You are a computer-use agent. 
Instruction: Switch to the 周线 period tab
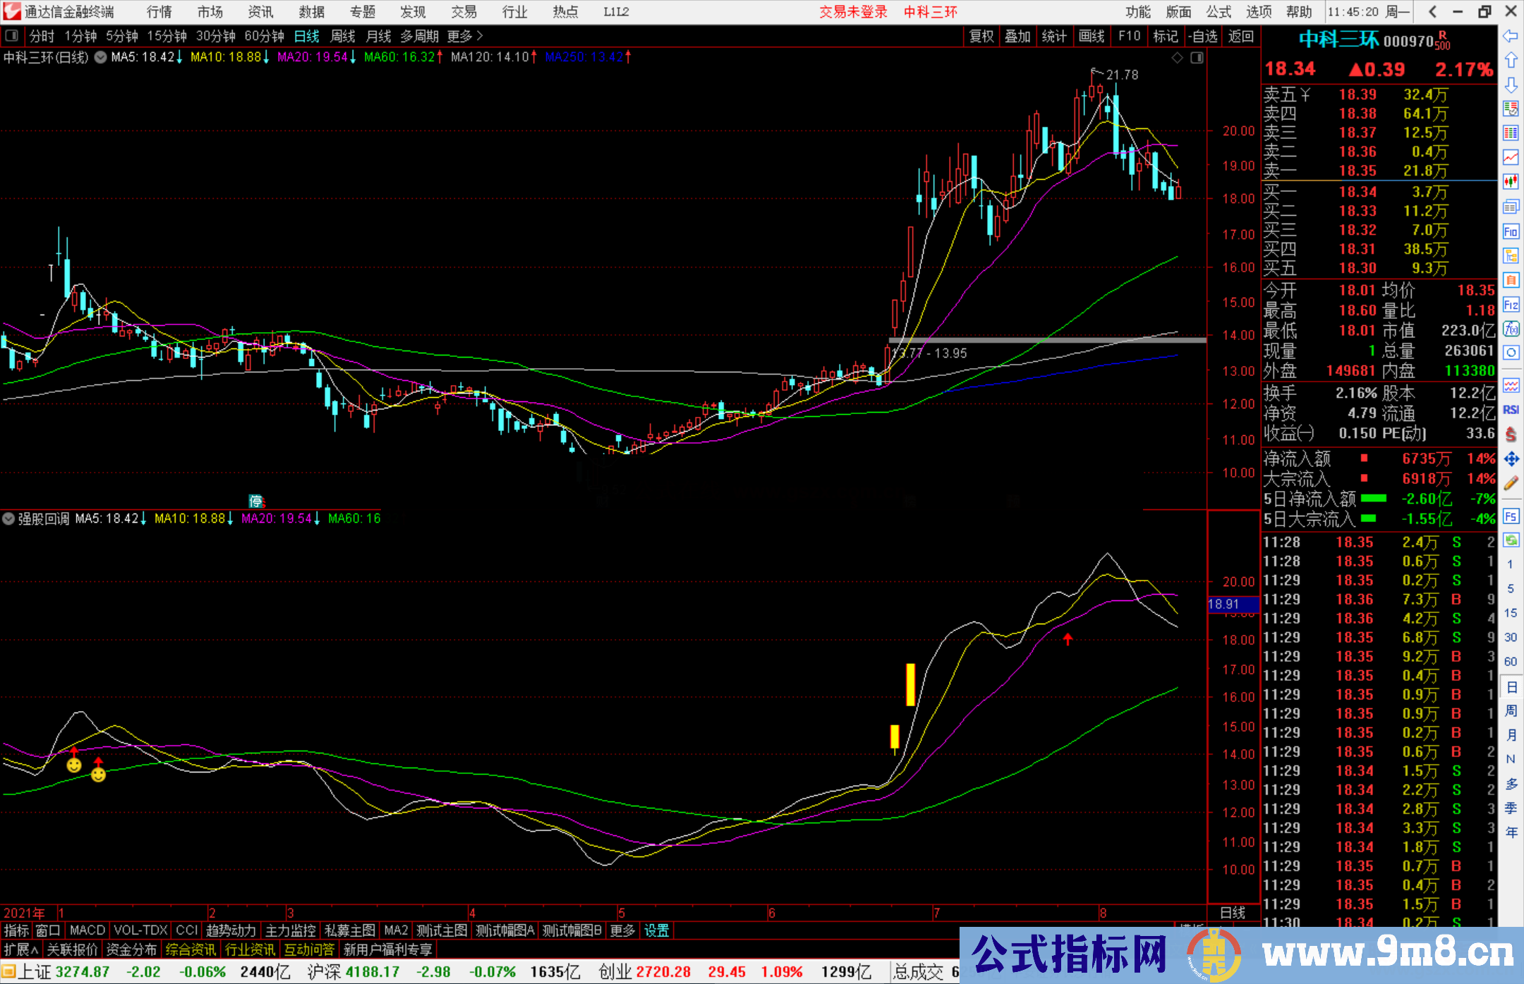(x=343, y=35)
